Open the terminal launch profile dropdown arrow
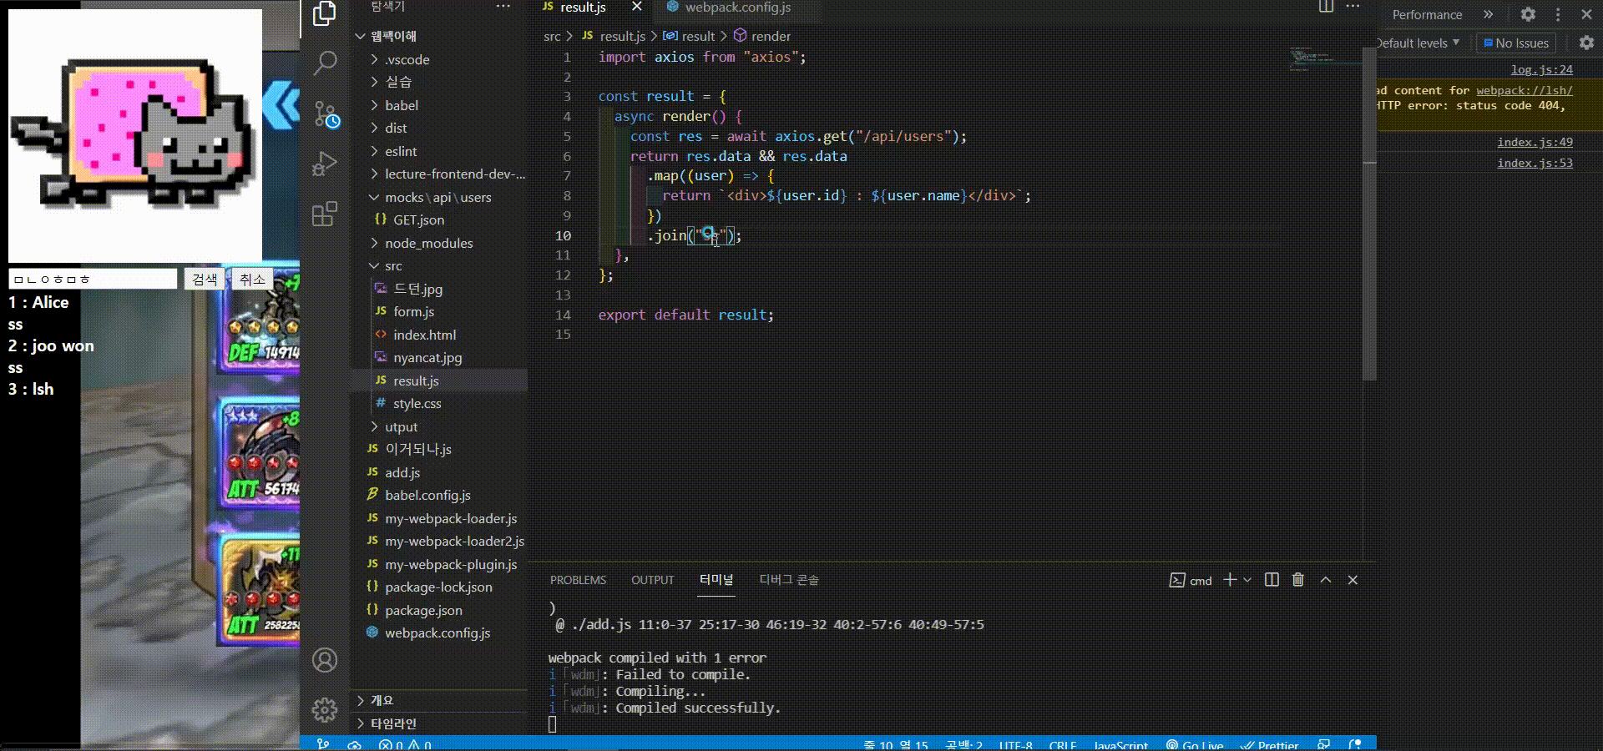 tap(1247, 580)
